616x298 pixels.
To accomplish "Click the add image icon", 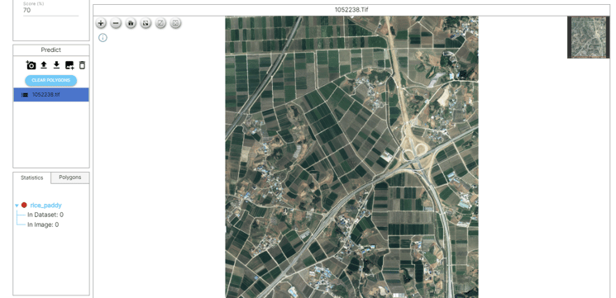I will point(69,65).
